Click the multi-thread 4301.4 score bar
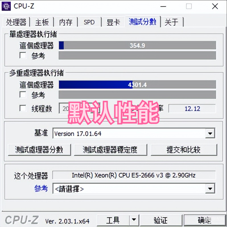The height and width of the screenshot is (227, 227). tap(137, 84)
